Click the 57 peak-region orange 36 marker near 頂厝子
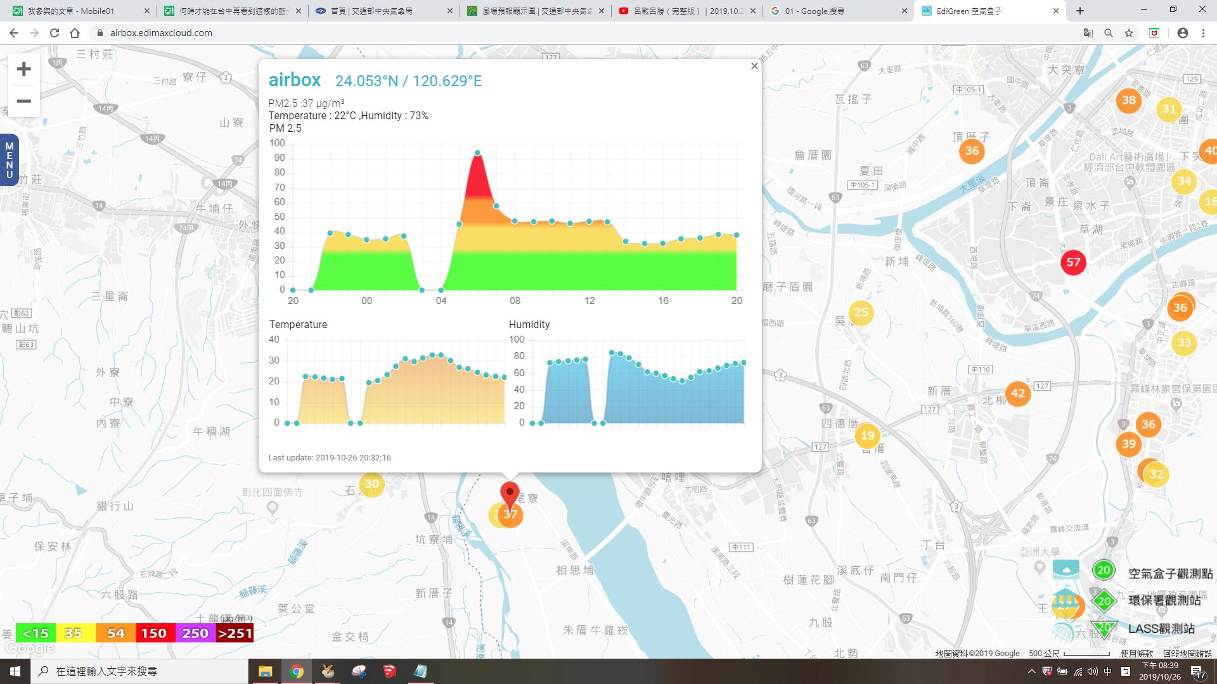The width and height of the screenshot is (1217, 684). [x=972, y=151]
